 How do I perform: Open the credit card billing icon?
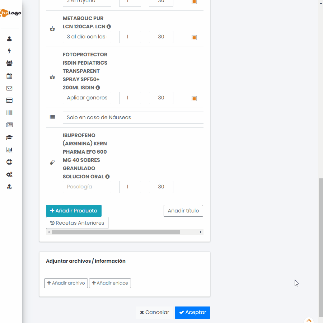click(9, 100)
